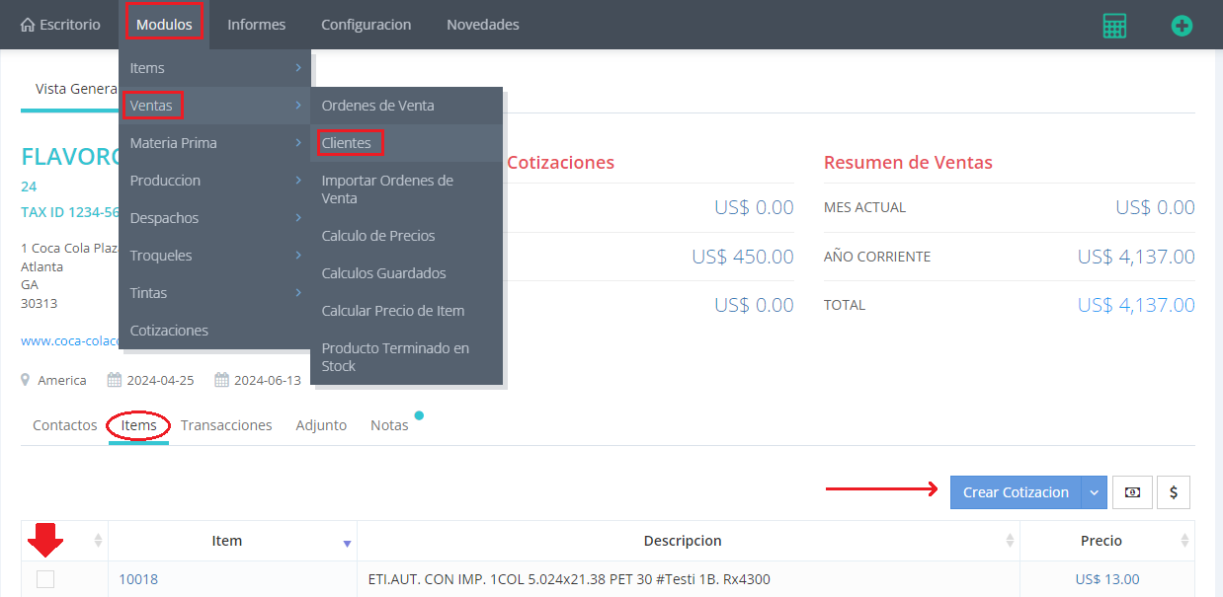The image size is (1223, 597).
Task: Click the sort arrows in Precio column
Action: pyautogui.click(x=1183, y=541)
